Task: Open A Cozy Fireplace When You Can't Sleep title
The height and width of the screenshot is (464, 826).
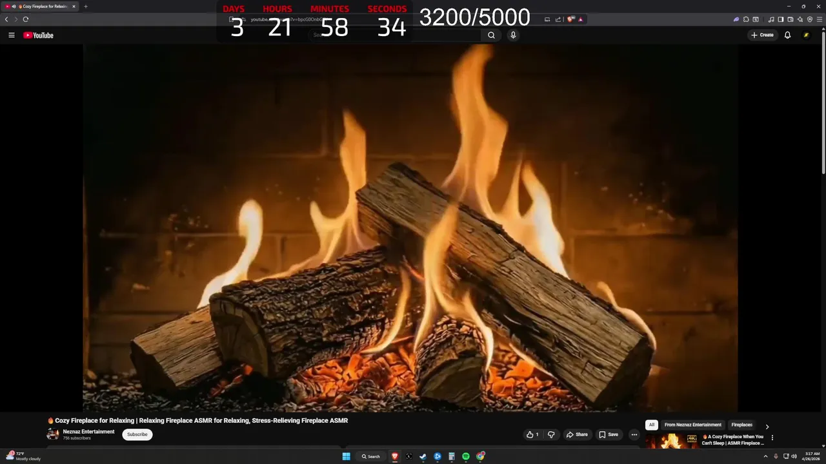Action: point(733,440)
